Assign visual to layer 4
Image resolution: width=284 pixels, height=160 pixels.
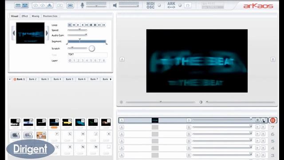[87, 60]
